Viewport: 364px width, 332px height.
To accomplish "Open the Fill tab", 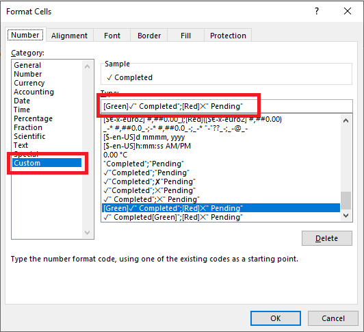I will 185,36.
